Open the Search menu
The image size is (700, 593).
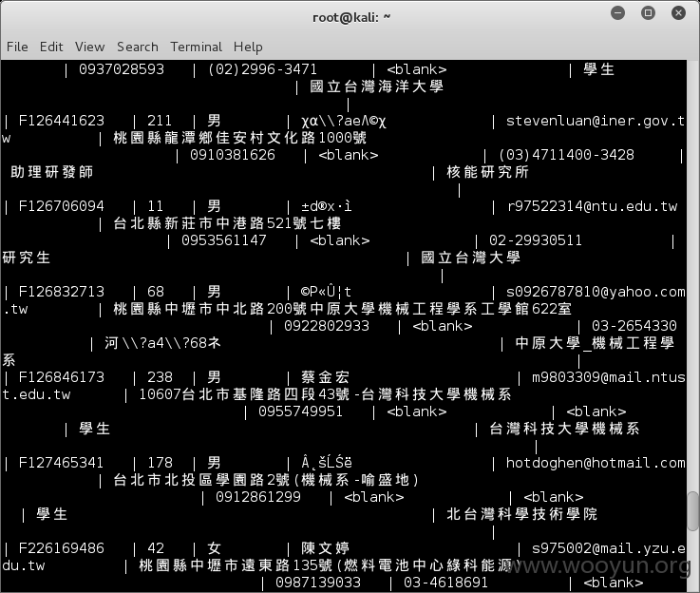pyautogui.click(x=138, y=47)
